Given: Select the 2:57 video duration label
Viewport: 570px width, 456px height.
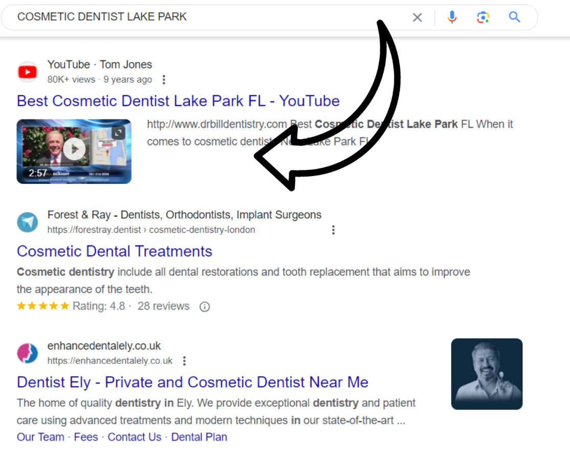Looking at the screenshot, I should tap(38, 173).
